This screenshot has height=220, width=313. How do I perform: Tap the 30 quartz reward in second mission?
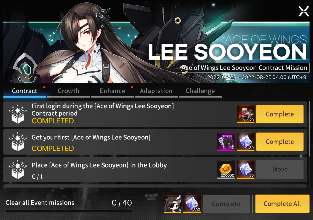coord(245,142)
